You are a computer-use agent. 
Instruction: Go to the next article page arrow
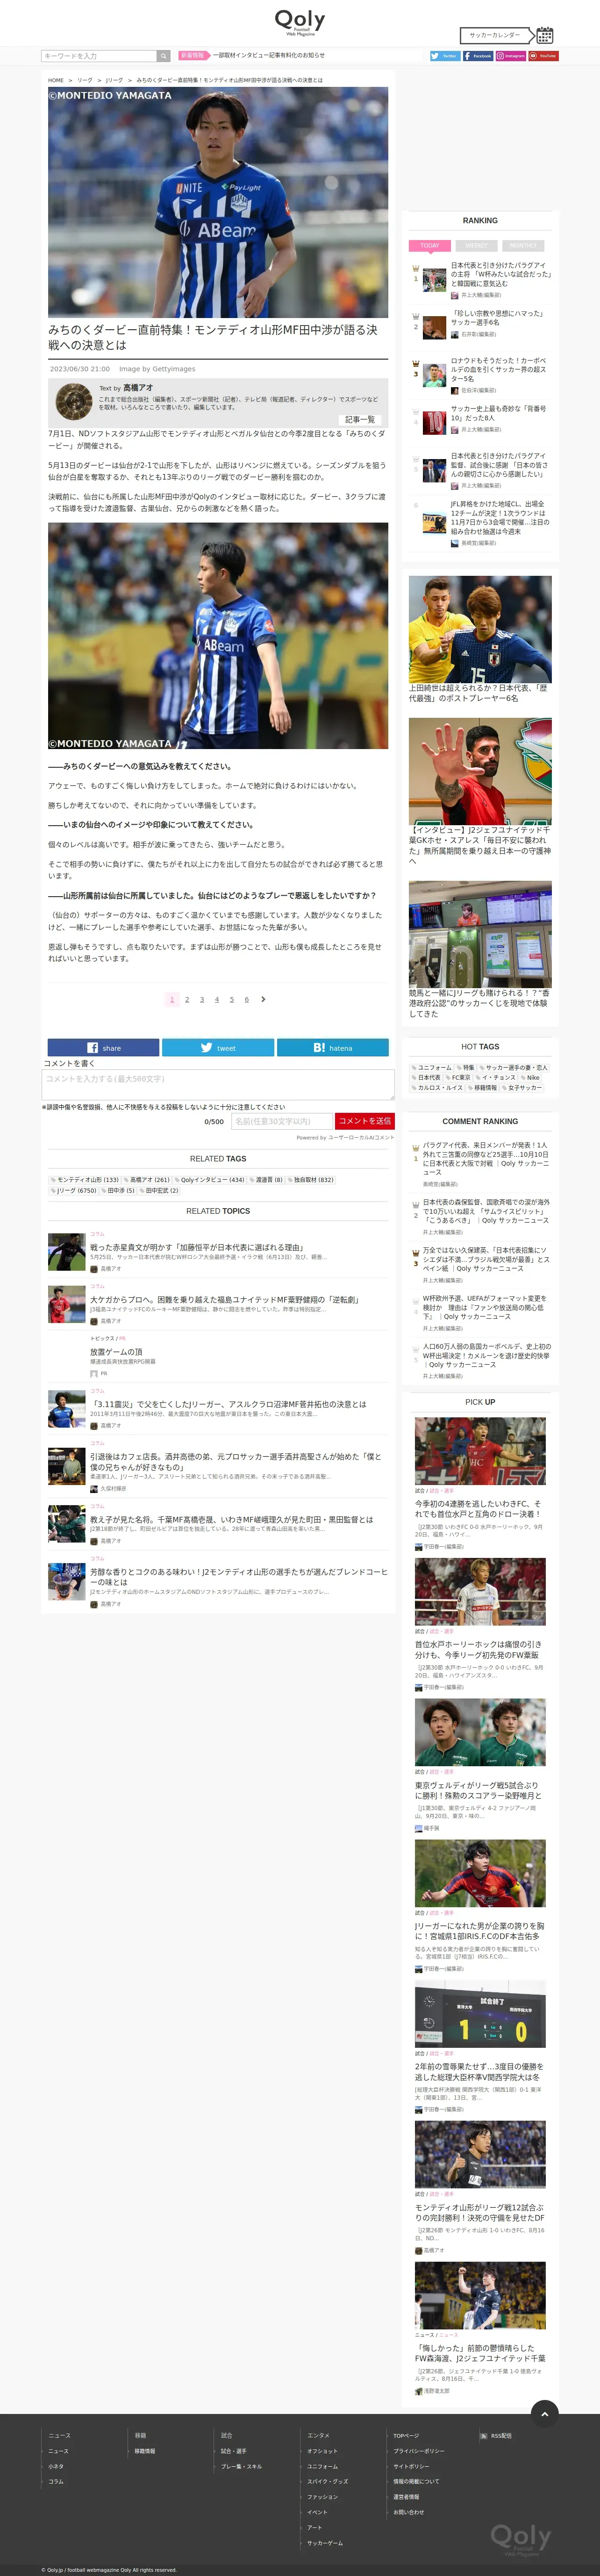(x=263, y=999)
